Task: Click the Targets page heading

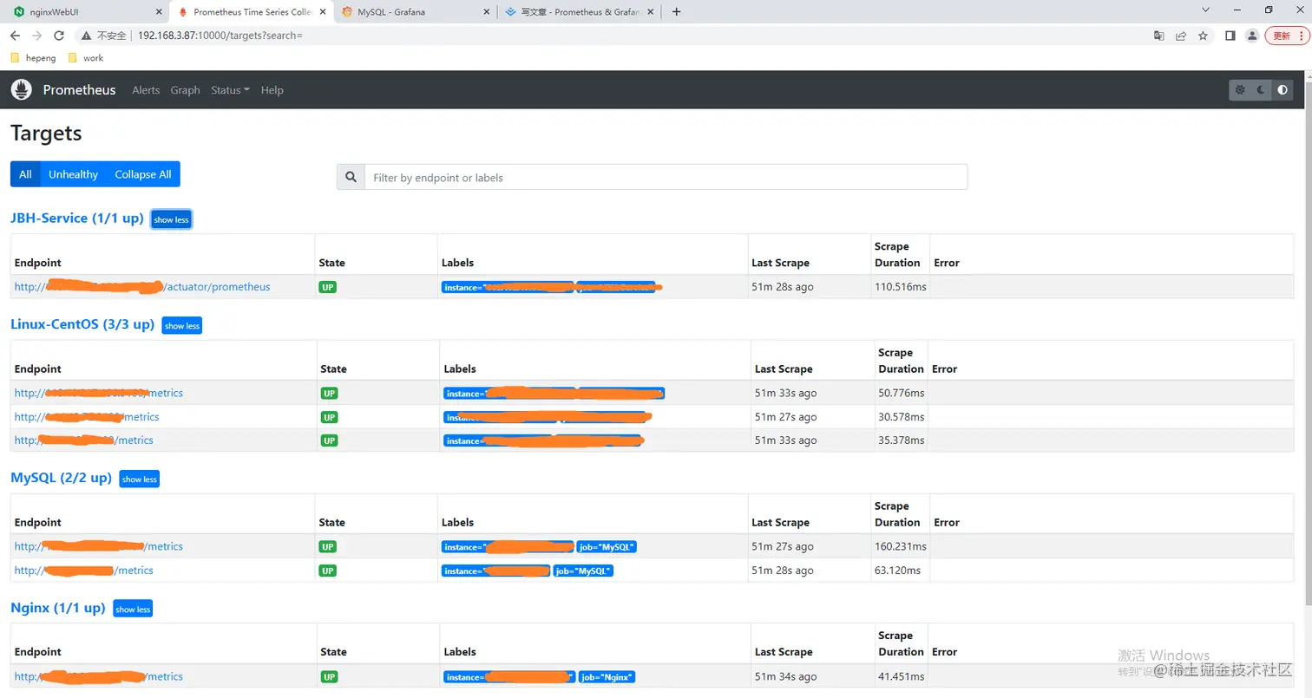Action: (46, 134)
